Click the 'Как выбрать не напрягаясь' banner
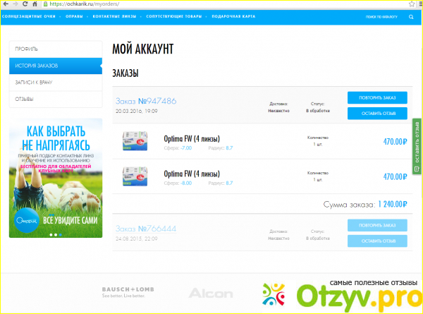The height and width of the screenshot is (314, 423). coord(52,179)
